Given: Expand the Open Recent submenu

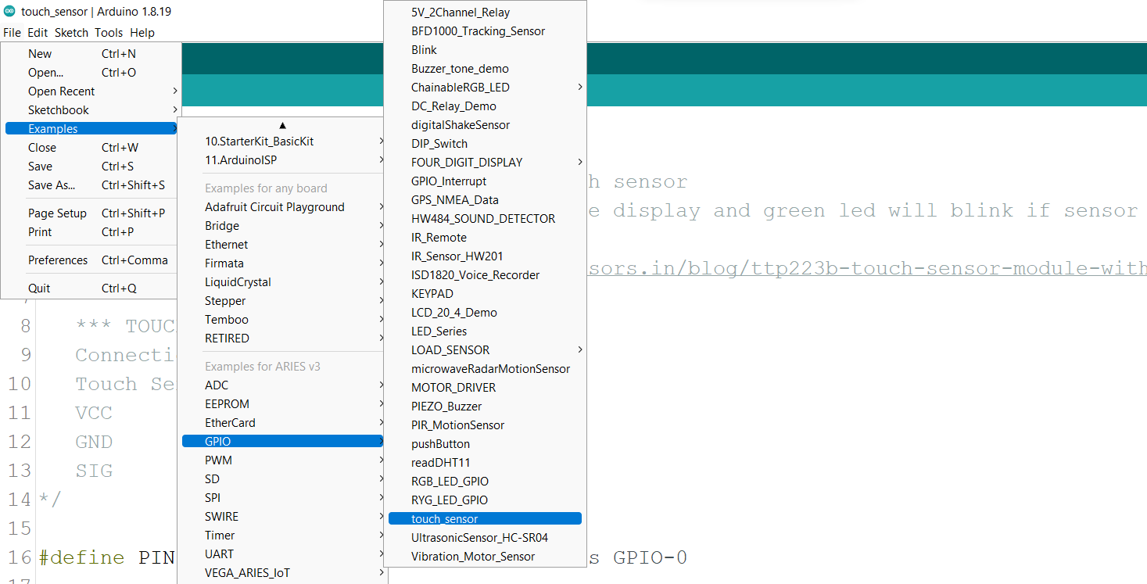Looking at the screenshot, I should coord(61,91).
